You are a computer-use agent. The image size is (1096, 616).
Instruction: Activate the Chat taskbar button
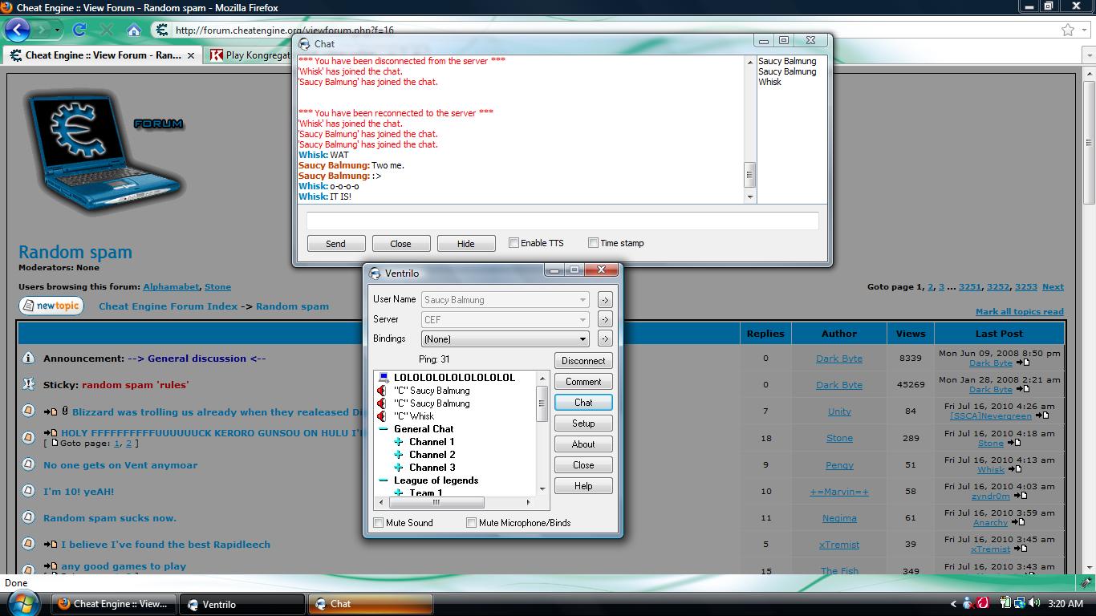[x=371, y=604]
